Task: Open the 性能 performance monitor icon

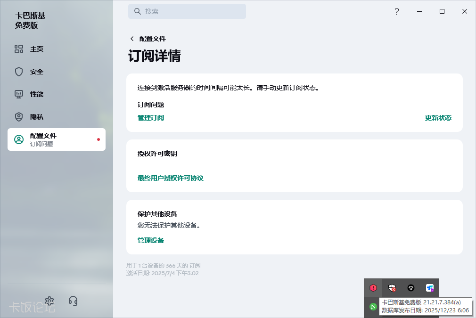Action: (19, 94)
